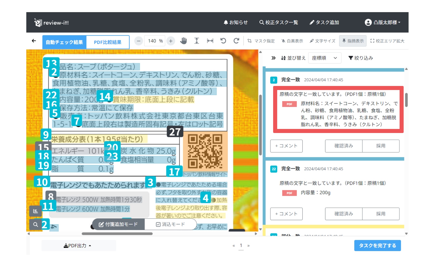Click the document's horizontal scrollbar
This screenshot has width=435, height=267.
point(117,234)
